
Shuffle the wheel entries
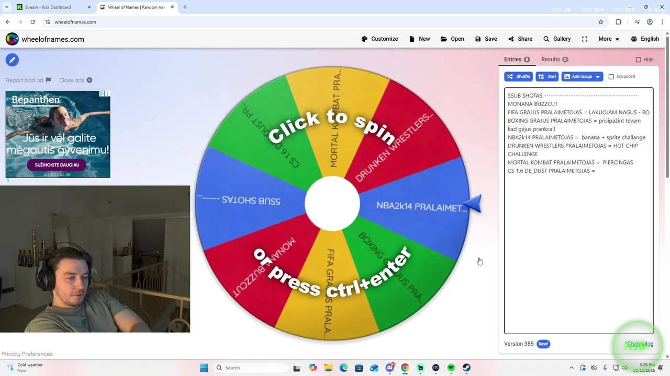pos(518,76)
